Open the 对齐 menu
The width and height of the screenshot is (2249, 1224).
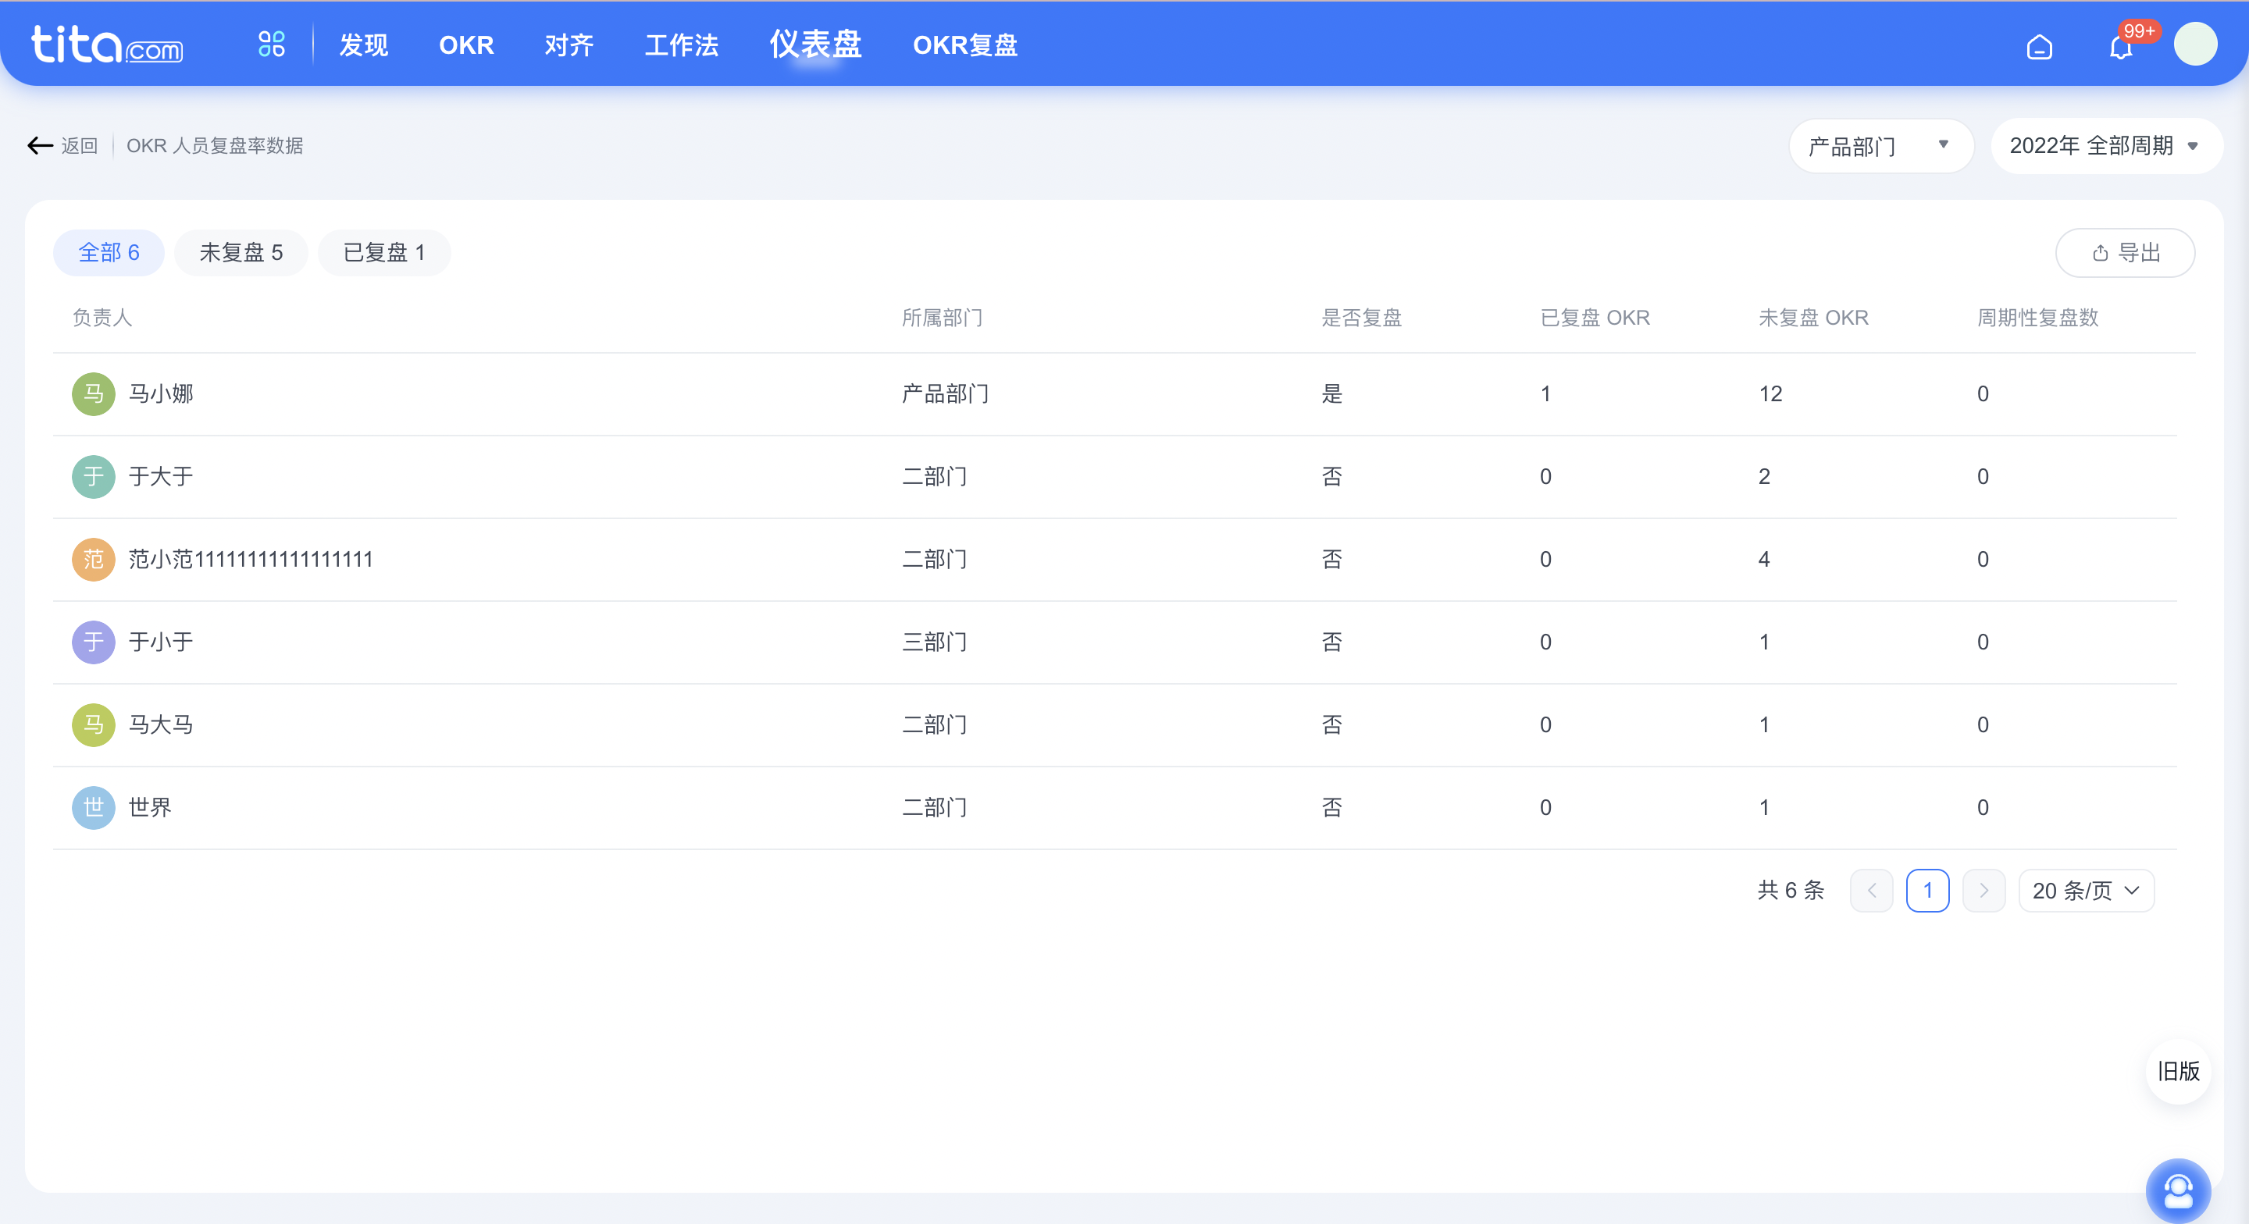[569, 44]
